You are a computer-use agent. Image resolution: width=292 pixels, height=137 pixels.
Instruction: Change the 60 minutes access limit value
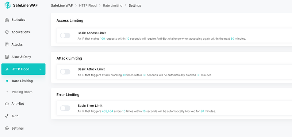tap(232, 39)
